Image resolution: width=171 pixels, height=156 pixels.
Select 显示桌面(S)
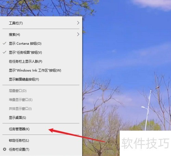click(41, 118)
